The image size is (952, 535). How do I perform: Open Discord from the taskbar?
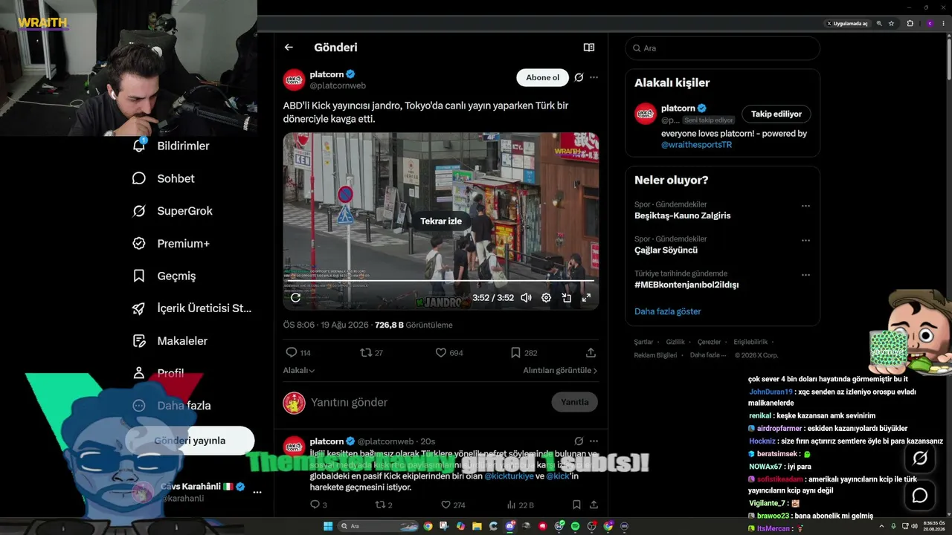coord(509,526)
